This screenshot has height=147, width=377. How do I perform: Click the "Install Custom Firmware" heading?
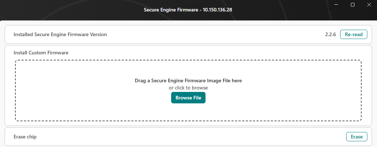pyautogui.click(x=41, y=53)
